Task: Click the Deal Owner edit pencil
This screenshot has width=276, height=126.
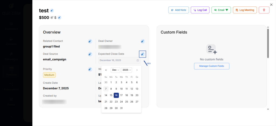Action: (x=143, y=41)
